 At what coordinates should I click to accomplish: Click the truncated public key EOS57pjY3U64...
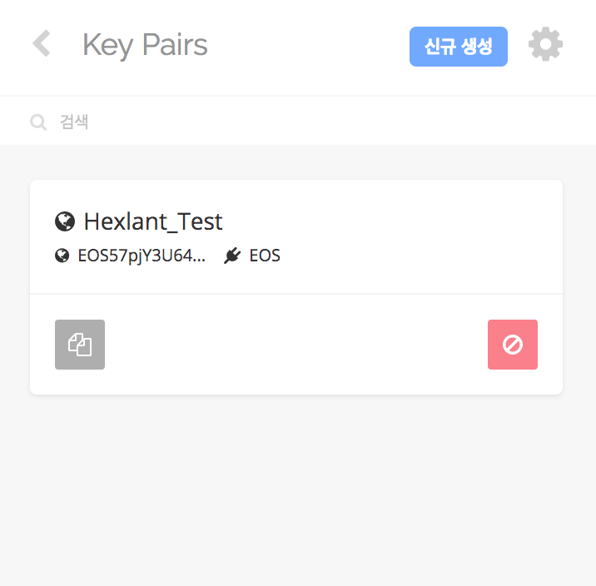coord(142,256)
